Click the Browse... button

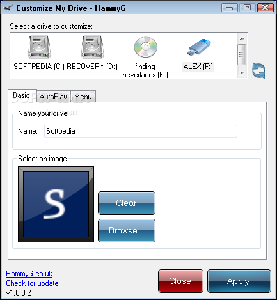tap(127, 230)
